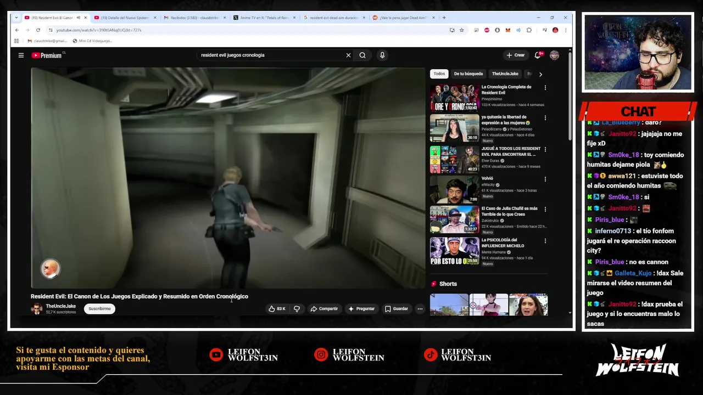Open La Cronología Completa video thumbnail
Viewport: 703px width, 395px height.
pyautogui.click(x=454, y=97)
